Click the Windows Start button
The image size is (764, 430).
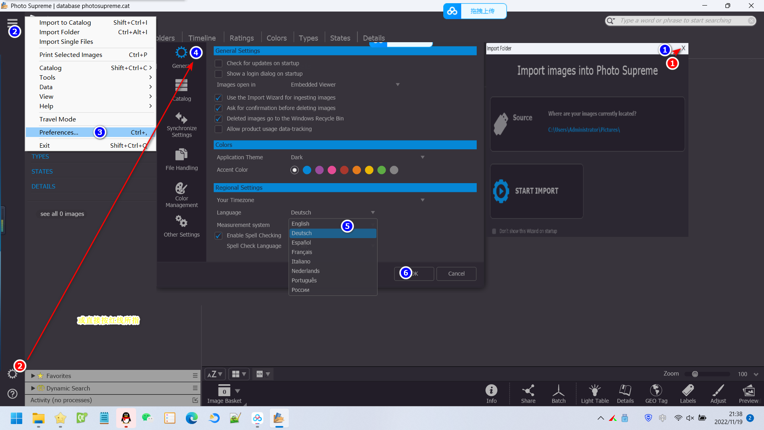click(x=16, y=418)
